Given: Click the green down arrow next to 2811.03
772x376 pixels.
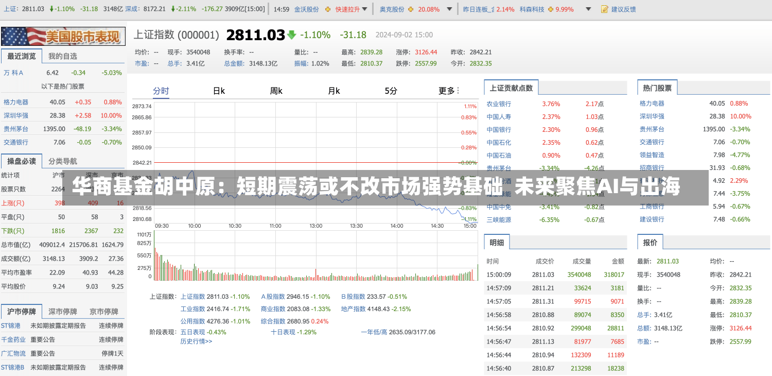Looking at the screenshot, I should point(292,35).
